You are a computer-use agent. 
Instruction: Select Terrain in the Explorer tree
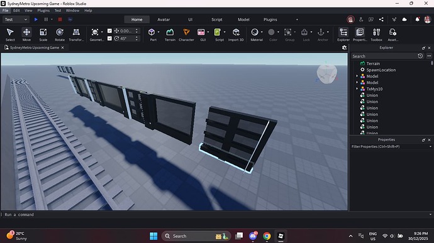(373, 63)
